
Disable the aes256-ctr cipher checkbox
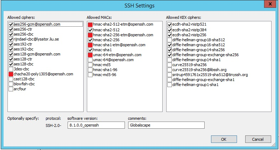(11, 29)
